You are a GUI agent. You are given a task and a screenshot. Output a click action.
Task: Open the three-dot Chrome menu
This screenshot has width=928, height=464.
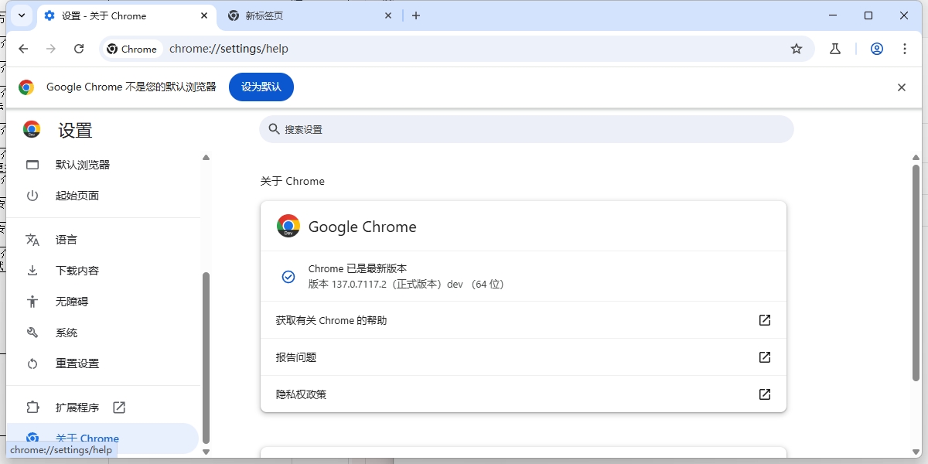click(905, 48)
